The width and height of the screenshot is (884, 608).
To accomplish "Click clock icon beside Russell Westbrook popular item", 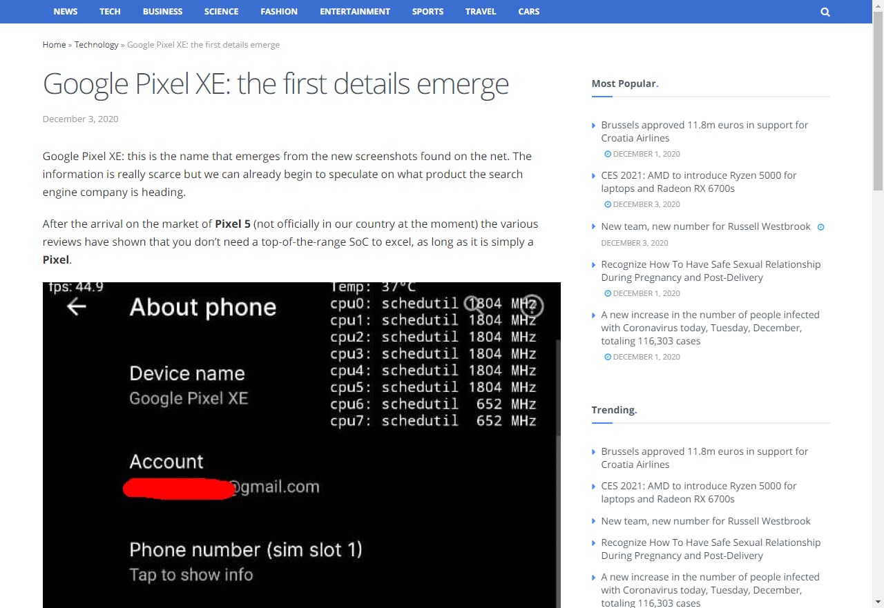I will (x=820, y=227).
